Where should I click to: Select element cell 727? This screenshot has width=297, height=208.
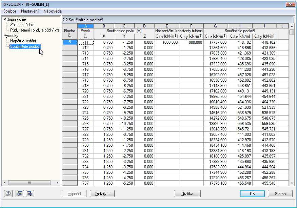[x=86, y=129]
